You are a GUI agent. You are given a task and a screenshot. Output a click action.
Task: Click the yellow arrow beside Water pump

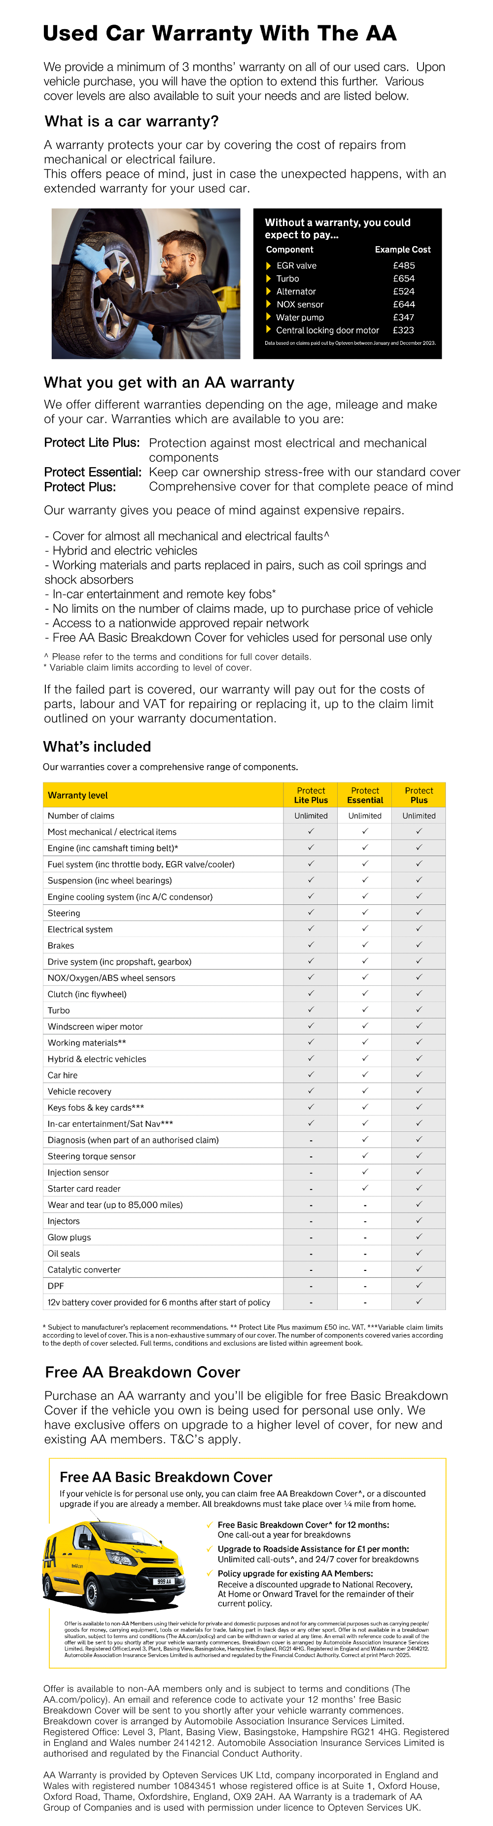(x=269, y=318)
